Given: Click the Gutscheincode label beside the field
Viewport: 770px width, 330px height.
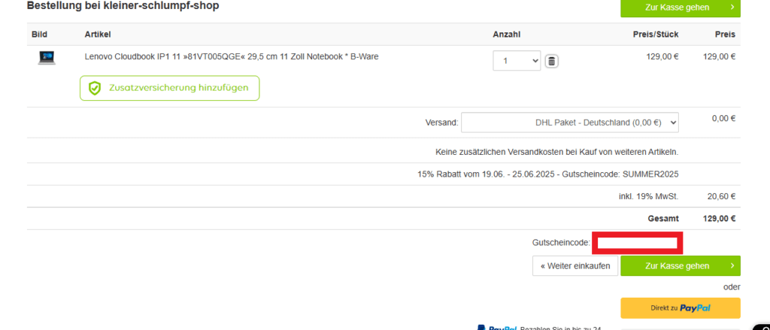Looking at the screenshot, I should click(x=561, y=243).
